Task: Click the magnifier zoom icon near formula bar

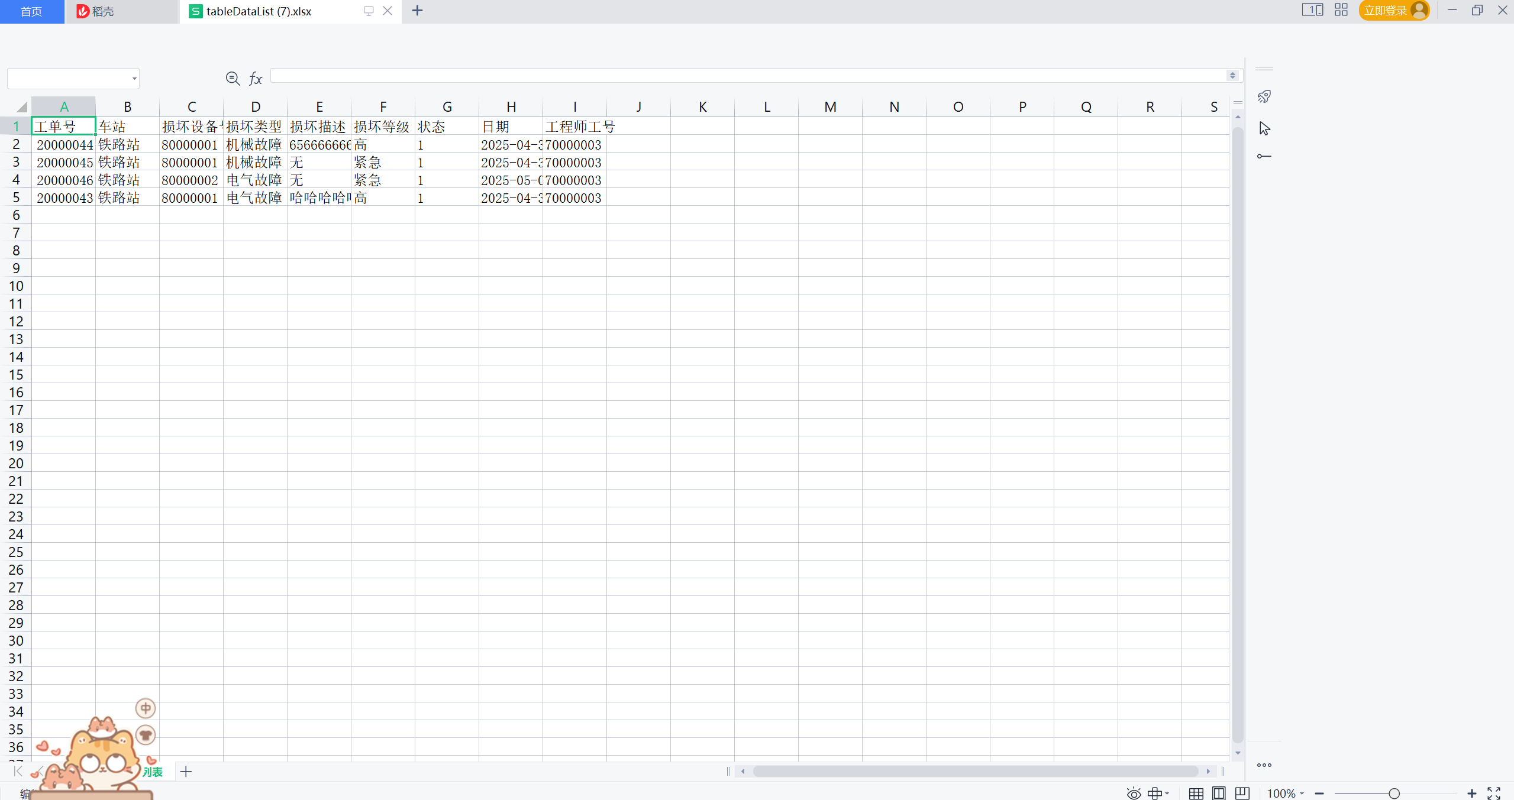Action: click(x=233, y=78)
